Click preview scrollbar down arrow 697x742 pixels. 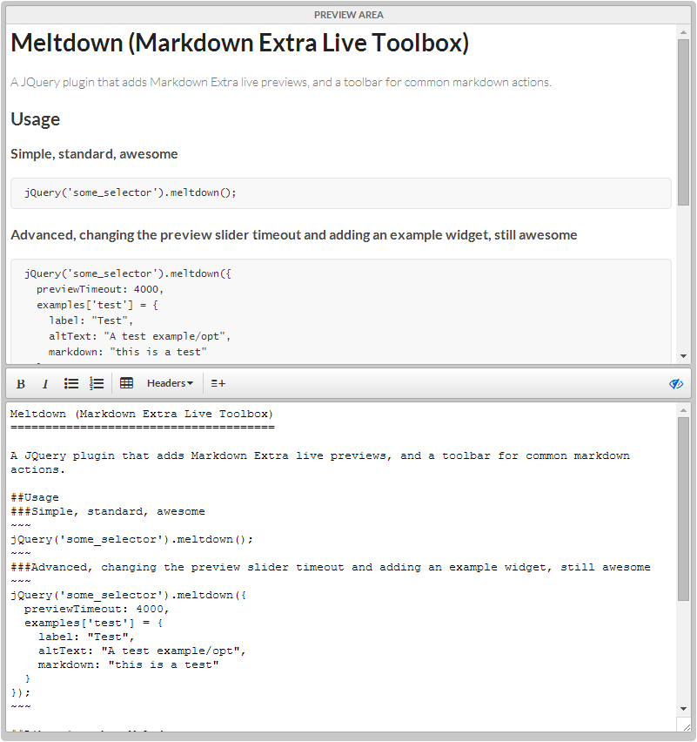683,356
